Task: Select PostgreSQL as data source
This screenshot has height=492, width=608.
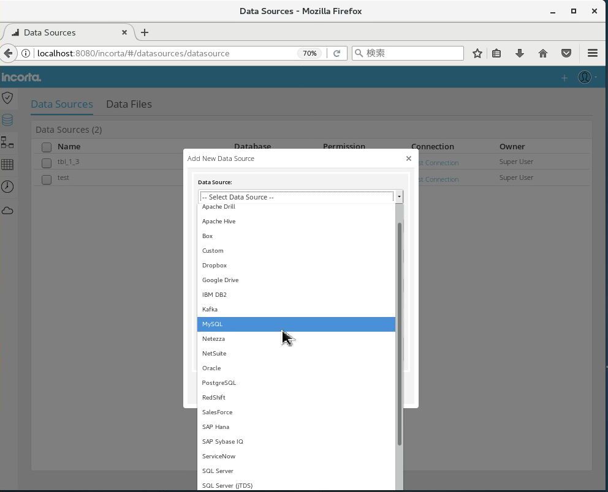Action: coord(296,383)
